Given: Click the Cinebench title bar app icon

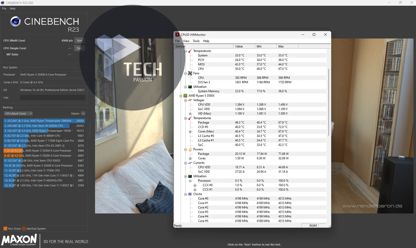Looking at the screenshot, I should [x=3, y=3].
